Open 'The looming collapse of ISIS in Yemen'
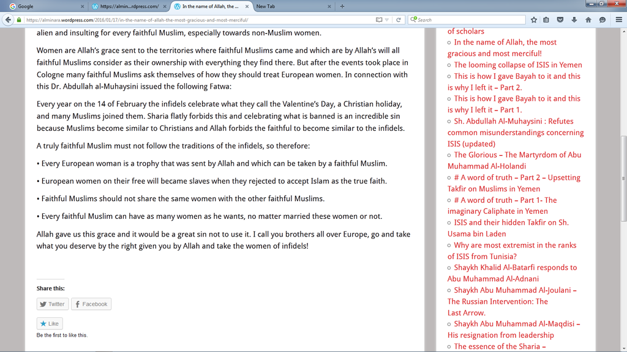The image size is (627, 352). pos(518,65)
